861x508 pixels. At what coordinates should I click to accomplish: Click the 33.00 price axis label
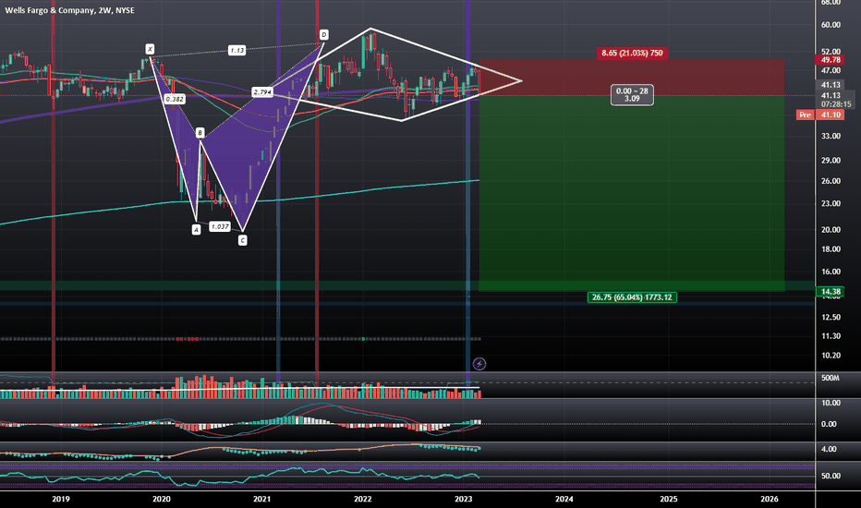coord(831,136)
